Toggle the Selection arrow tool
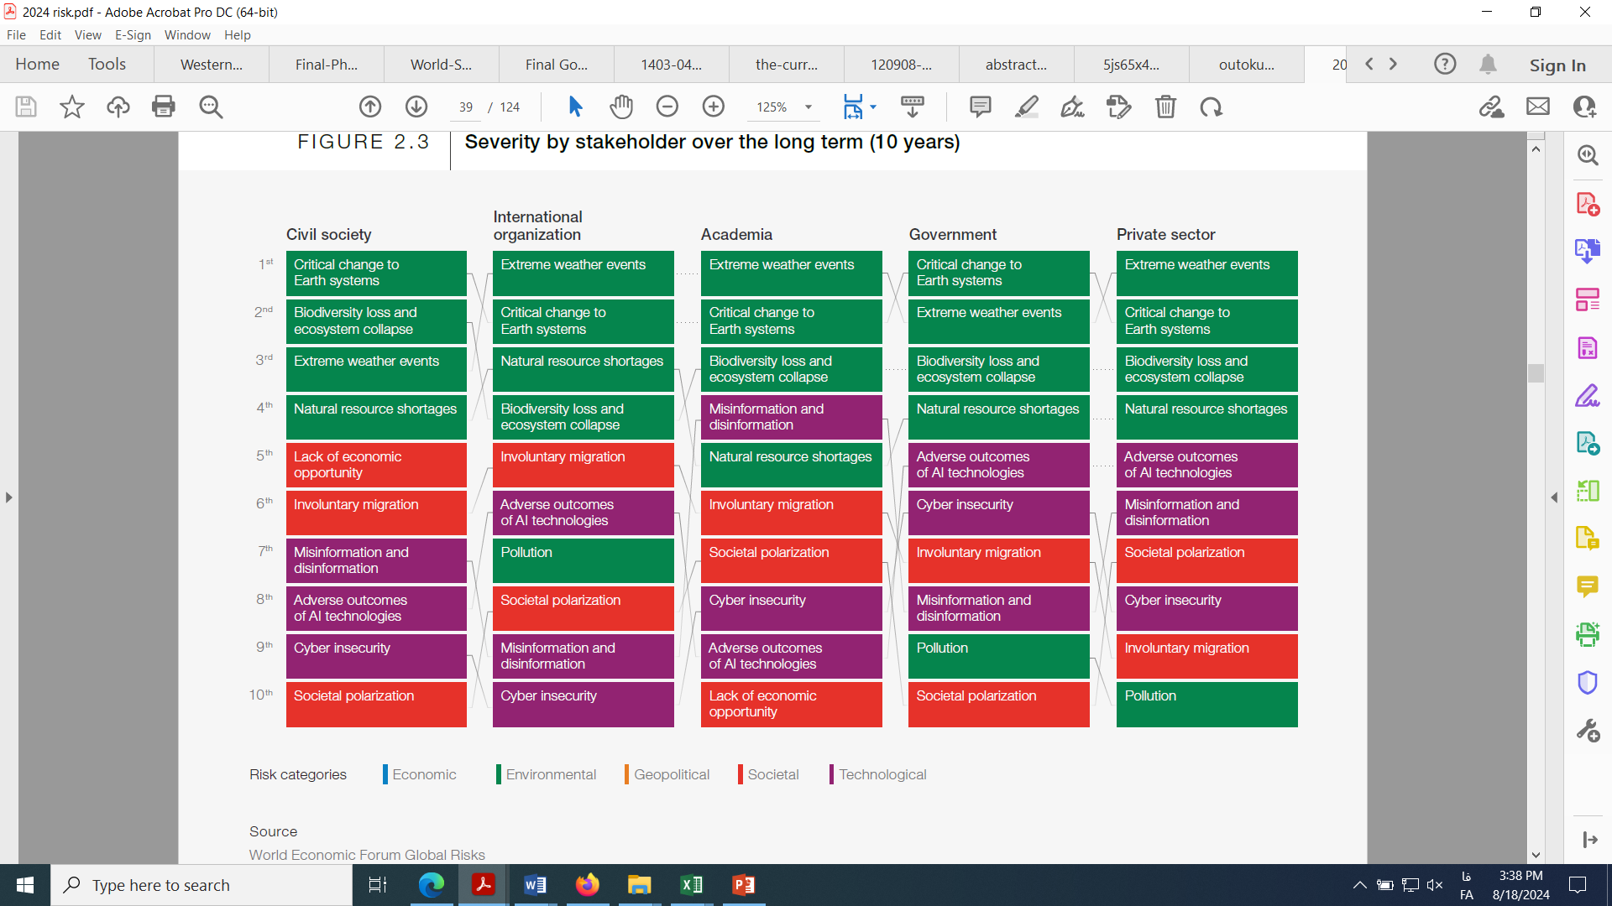Image resolution: width=1612 pixels, height=906 pixels. (575, 107)
